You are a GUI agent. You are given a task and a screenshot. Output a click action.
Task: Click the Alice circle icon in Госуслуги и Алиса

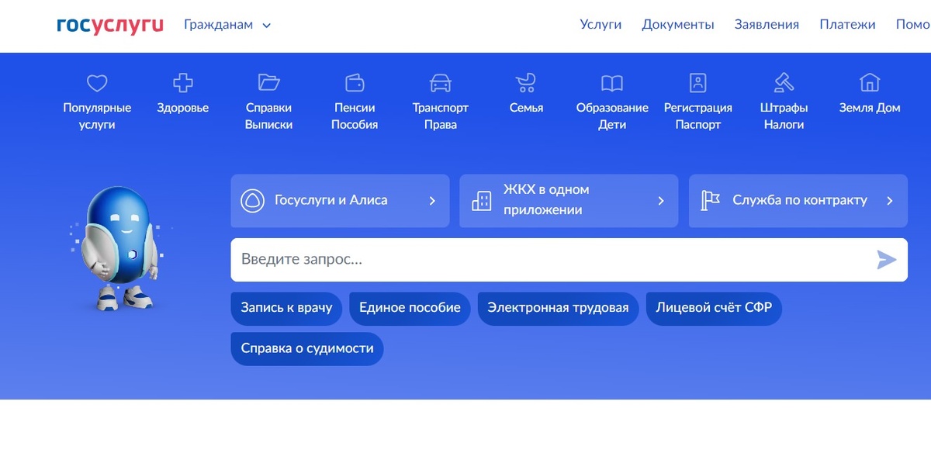tap(252, 201)
